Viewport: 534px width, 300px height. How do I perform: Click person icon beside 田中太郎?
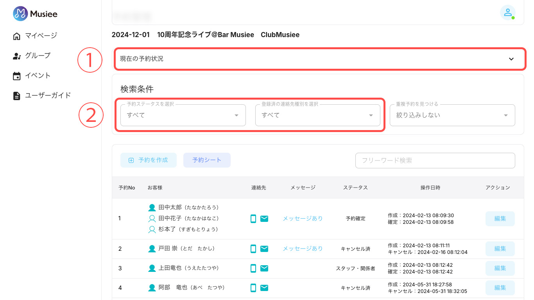coord(152,207)
